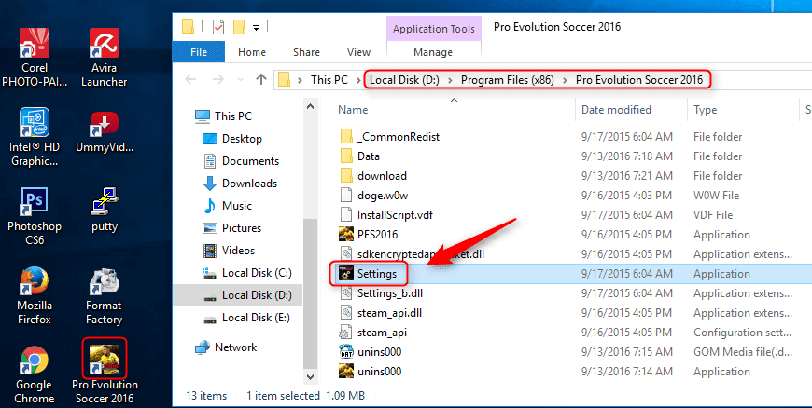Select the download folder icon

346,176
